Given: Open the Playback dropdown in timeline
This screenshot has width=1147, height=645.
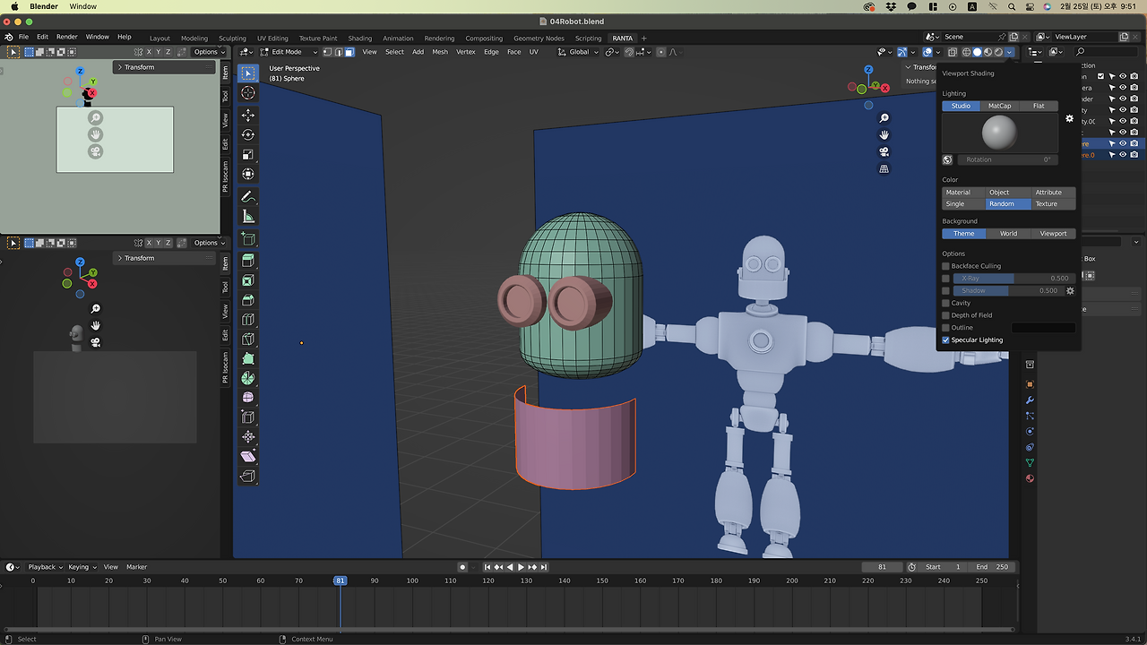Looking at the screenshot, I should [x=46, y=567].
